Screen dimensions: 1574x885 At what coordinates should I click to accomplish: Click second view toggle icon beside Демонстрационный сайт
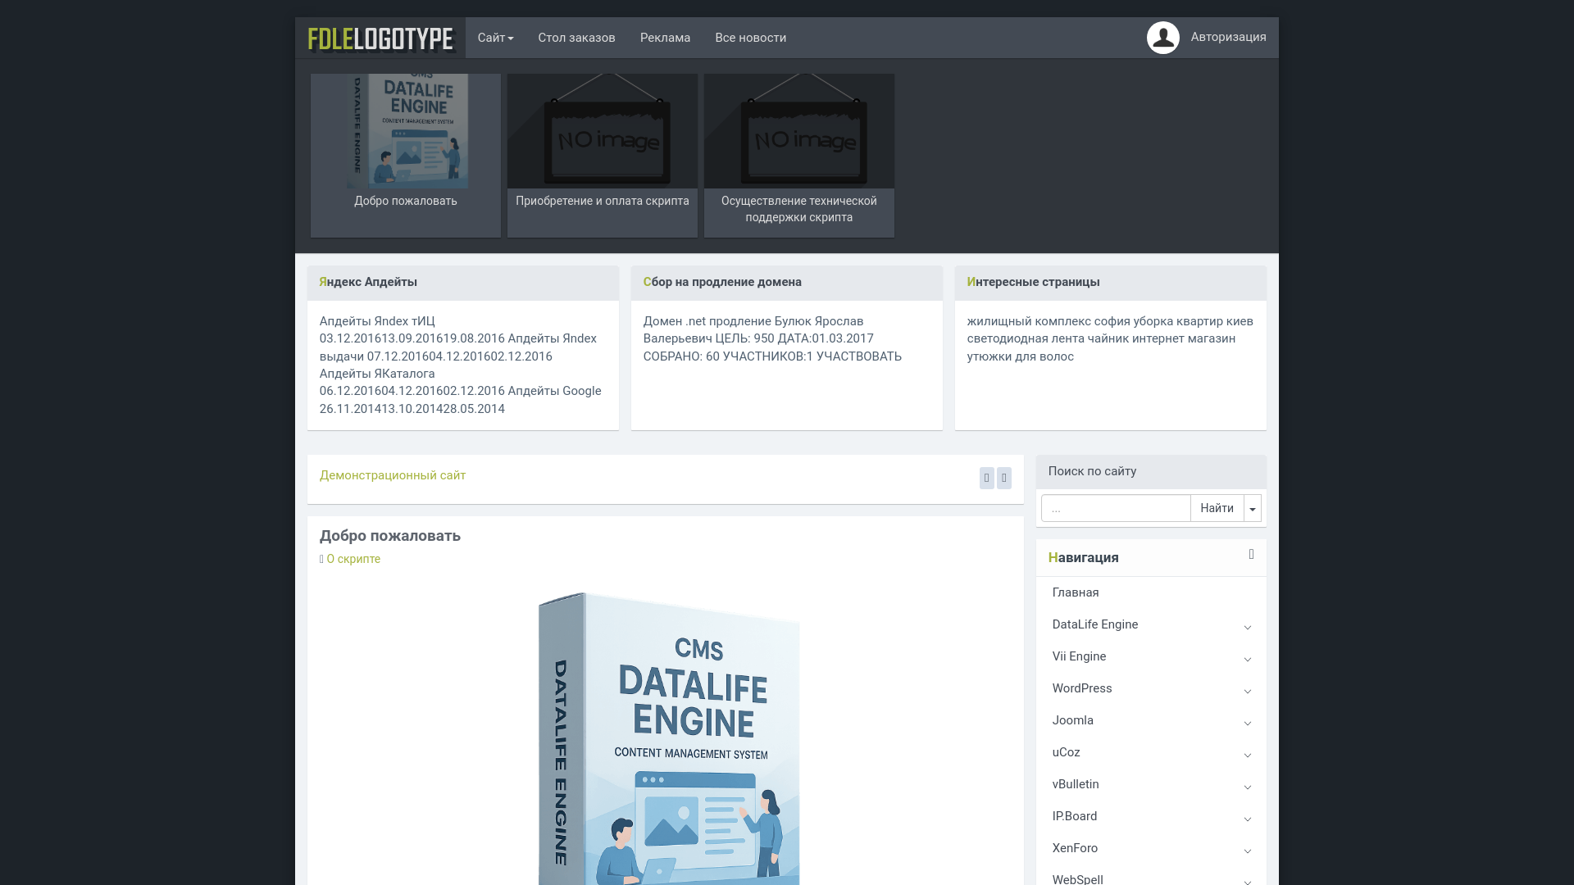pos(1003,478)
